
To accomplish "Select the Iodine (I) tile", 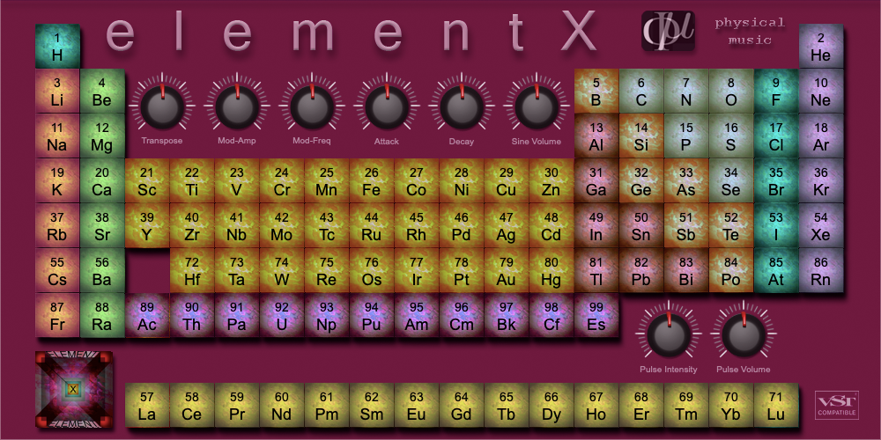I will pos(776,225).
